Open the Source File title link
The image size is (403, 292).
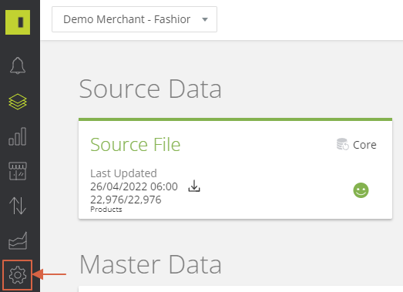136,144
